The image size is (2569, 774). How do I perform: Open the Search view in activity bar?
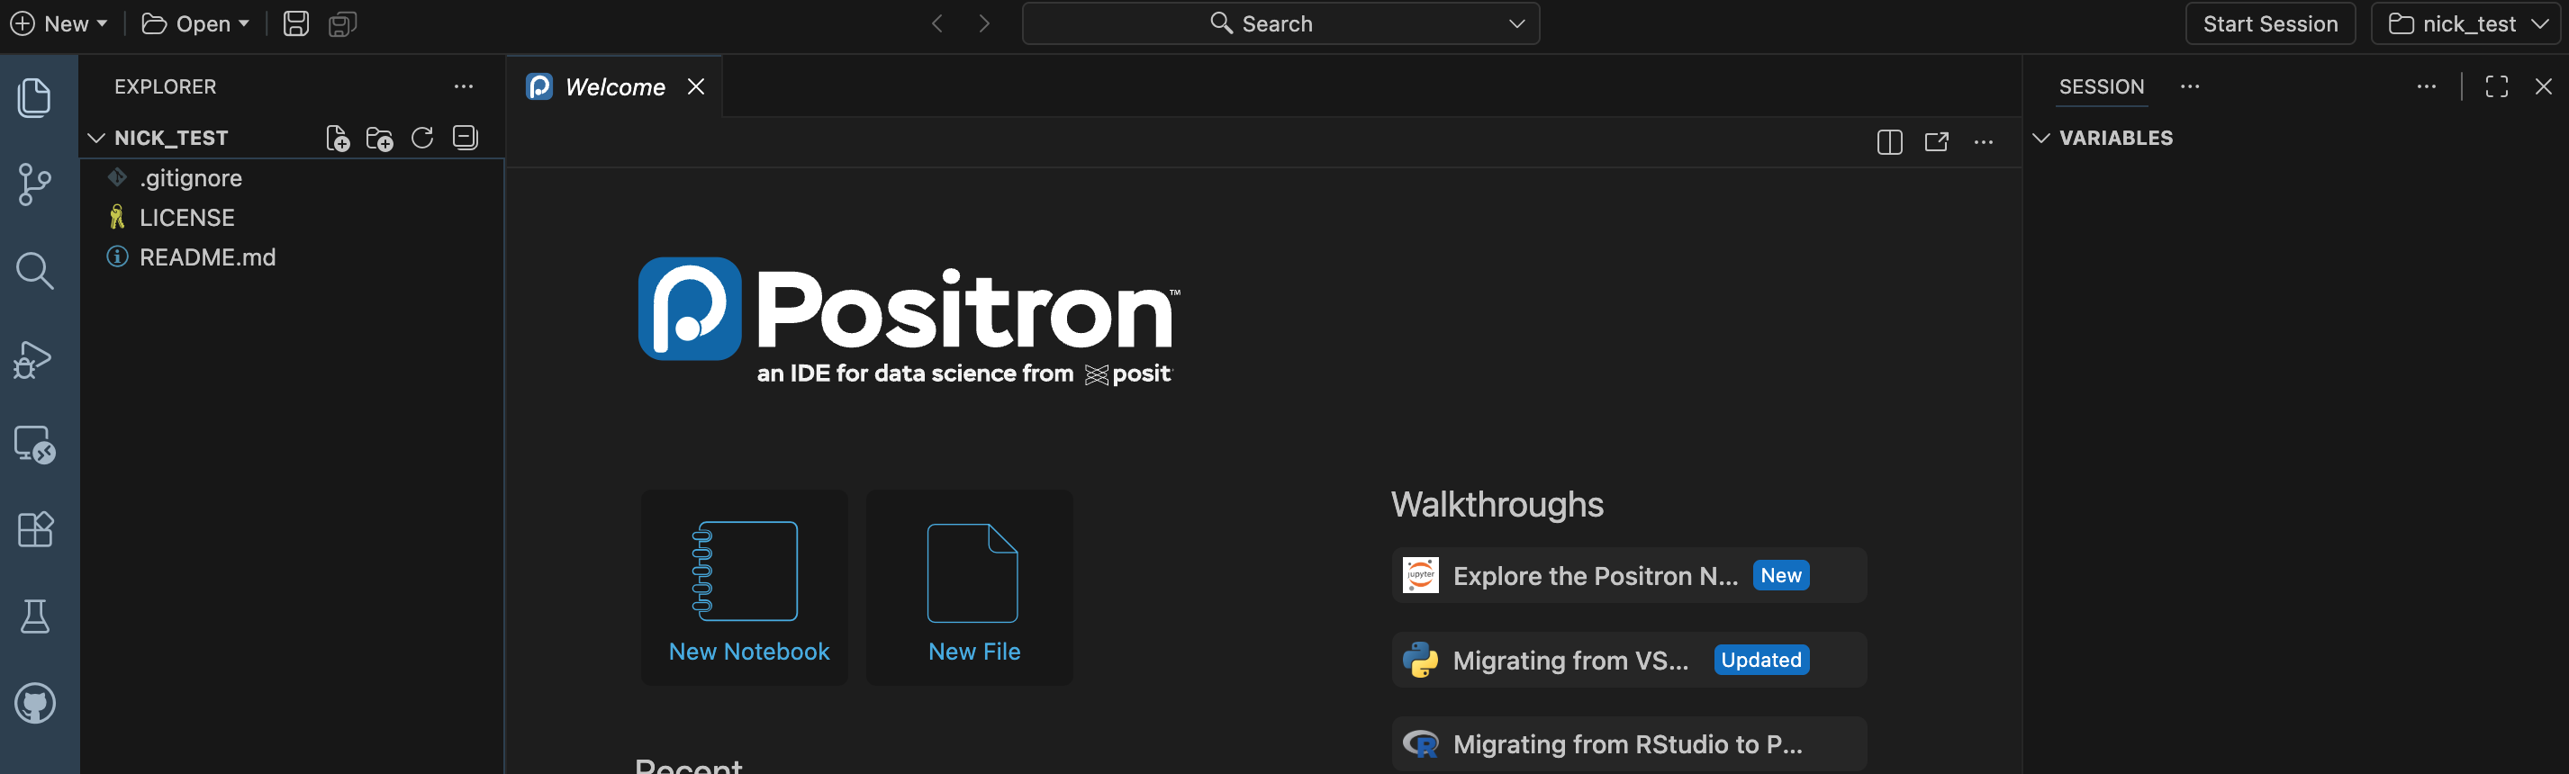click(35, 271)
